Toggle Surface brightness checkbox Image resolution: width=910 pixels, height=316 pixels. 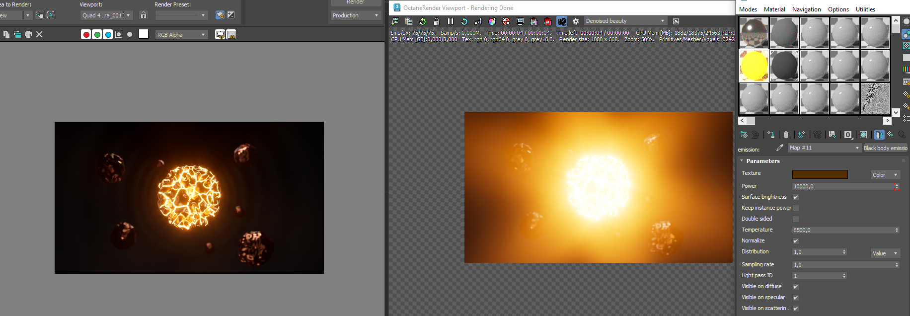tap(796, 197)
